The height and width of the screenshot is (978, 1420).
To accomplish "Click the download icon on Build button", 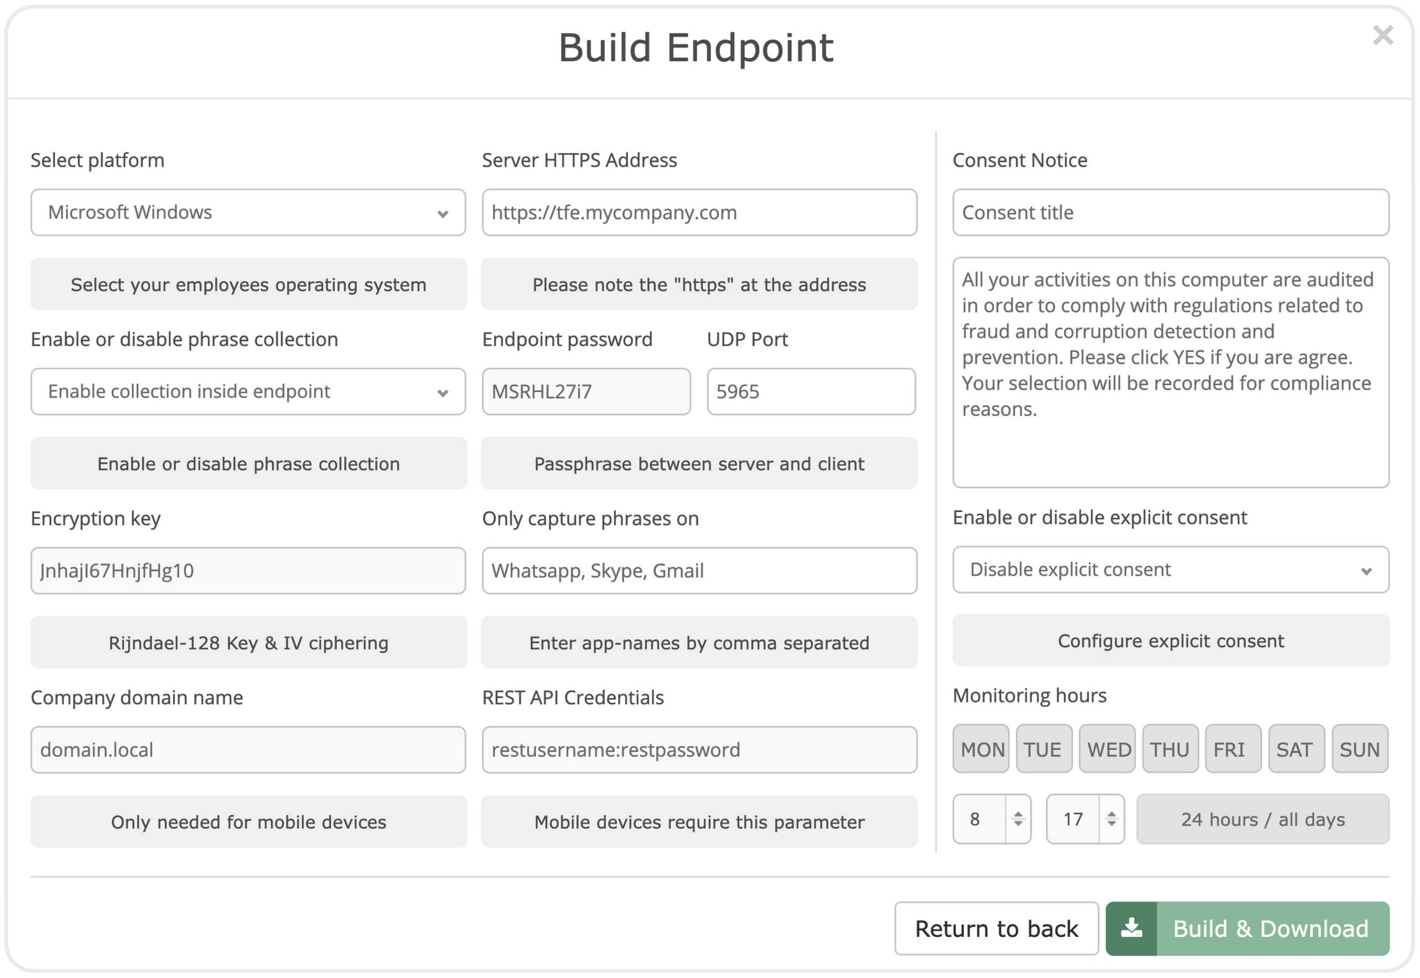I will [x=1131, y=928].
